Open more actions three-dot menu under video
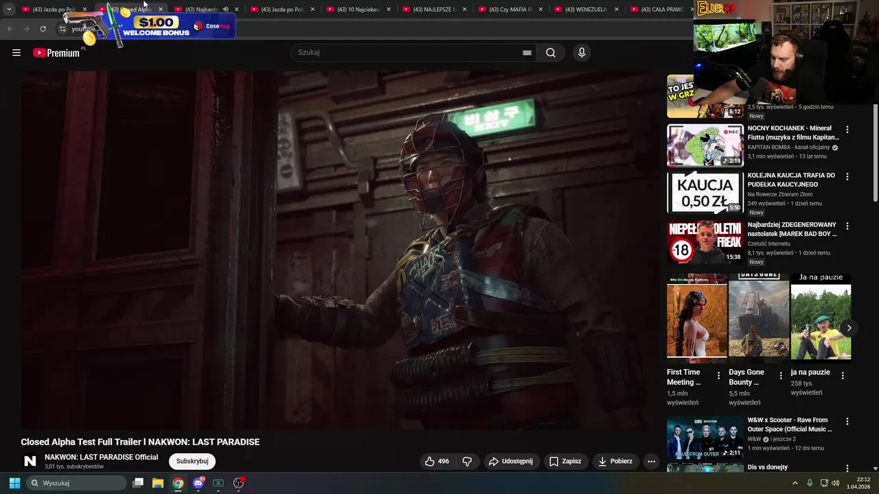This screenshot has height=494, width=879. (651, 461)
